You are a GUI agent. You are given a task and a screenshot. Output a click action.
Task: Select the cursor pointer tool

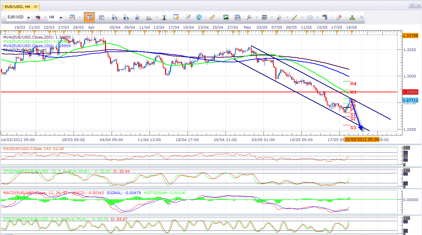click(137, 17)
